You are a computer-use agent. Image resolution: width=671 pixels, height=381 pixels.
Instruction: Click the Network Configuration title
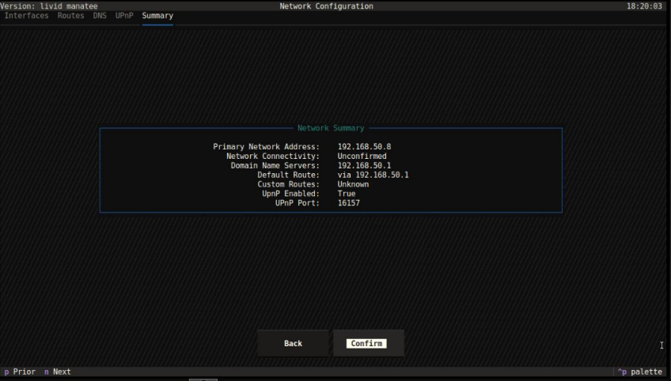coord(326,6)
